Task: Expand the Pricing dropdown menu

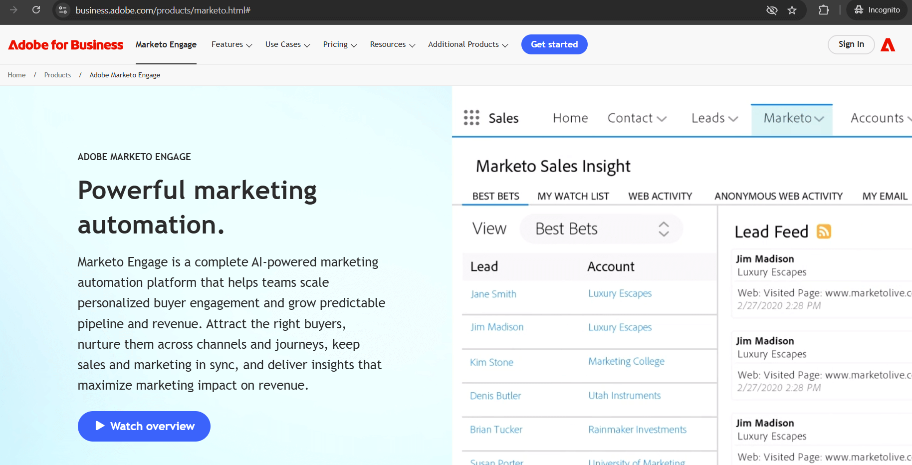Action: [340, 44]
